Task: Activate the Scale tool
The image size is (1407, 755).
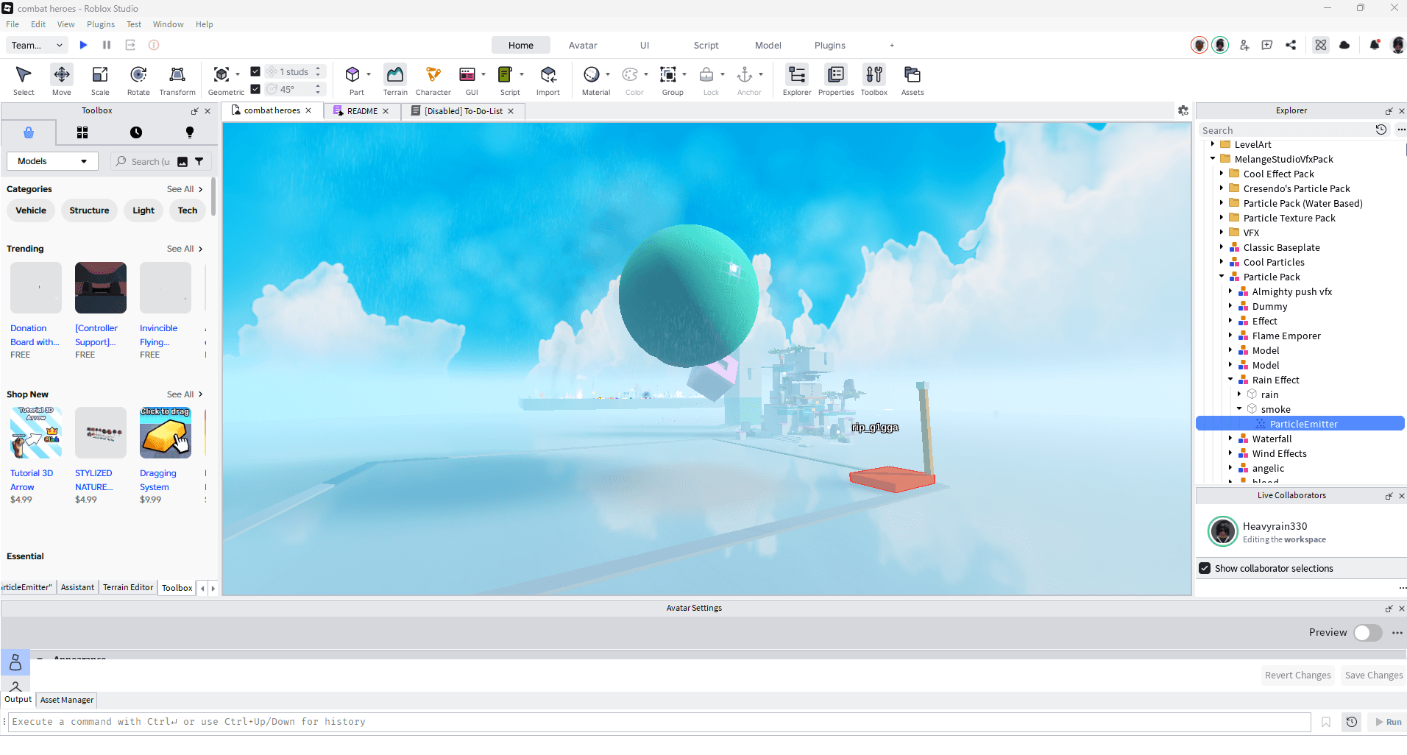Action: point(100,79)
